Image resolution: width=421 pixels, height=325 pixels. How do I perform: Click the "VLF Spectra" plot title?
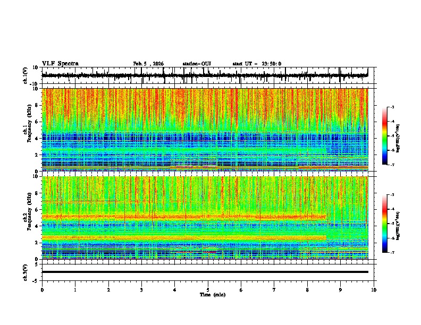60,64
